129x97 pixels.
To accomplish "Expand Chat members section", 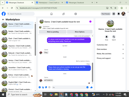I will 110,49.
